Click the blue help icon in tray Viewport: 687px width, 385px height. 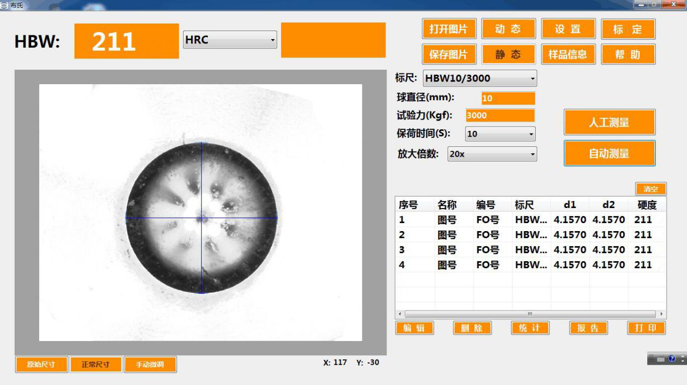tap(671, 359)
